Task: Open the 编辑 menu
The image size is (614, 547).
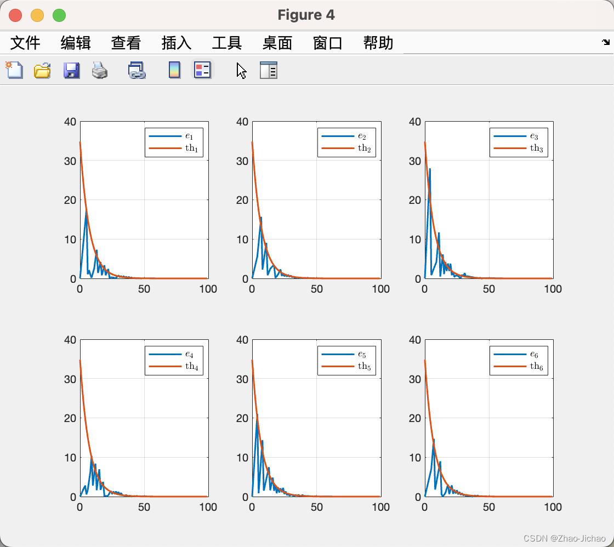Action: pos(76,43)
